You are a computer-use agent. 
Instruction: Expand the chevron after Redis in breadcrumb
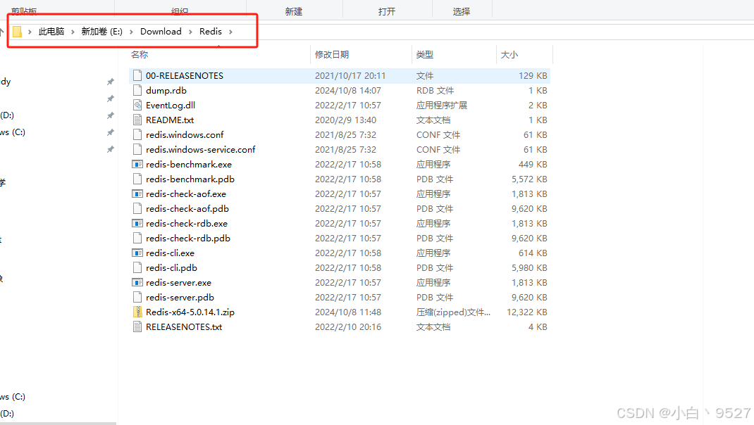pyautogui.click(x=231, y=32)
